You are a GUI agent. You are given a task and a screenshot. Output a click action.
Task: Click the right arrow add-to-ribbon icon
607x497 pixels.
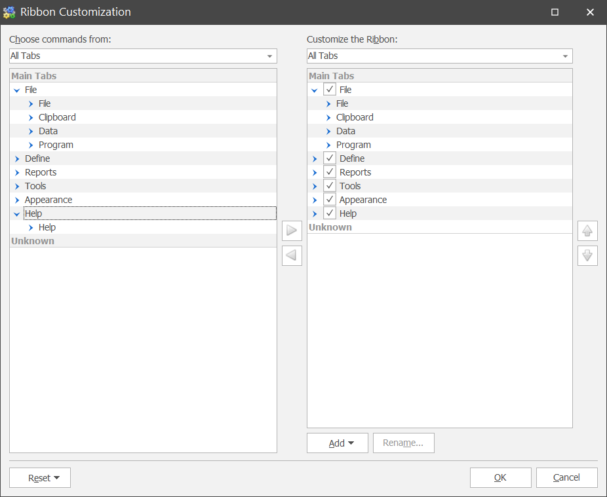292,231
